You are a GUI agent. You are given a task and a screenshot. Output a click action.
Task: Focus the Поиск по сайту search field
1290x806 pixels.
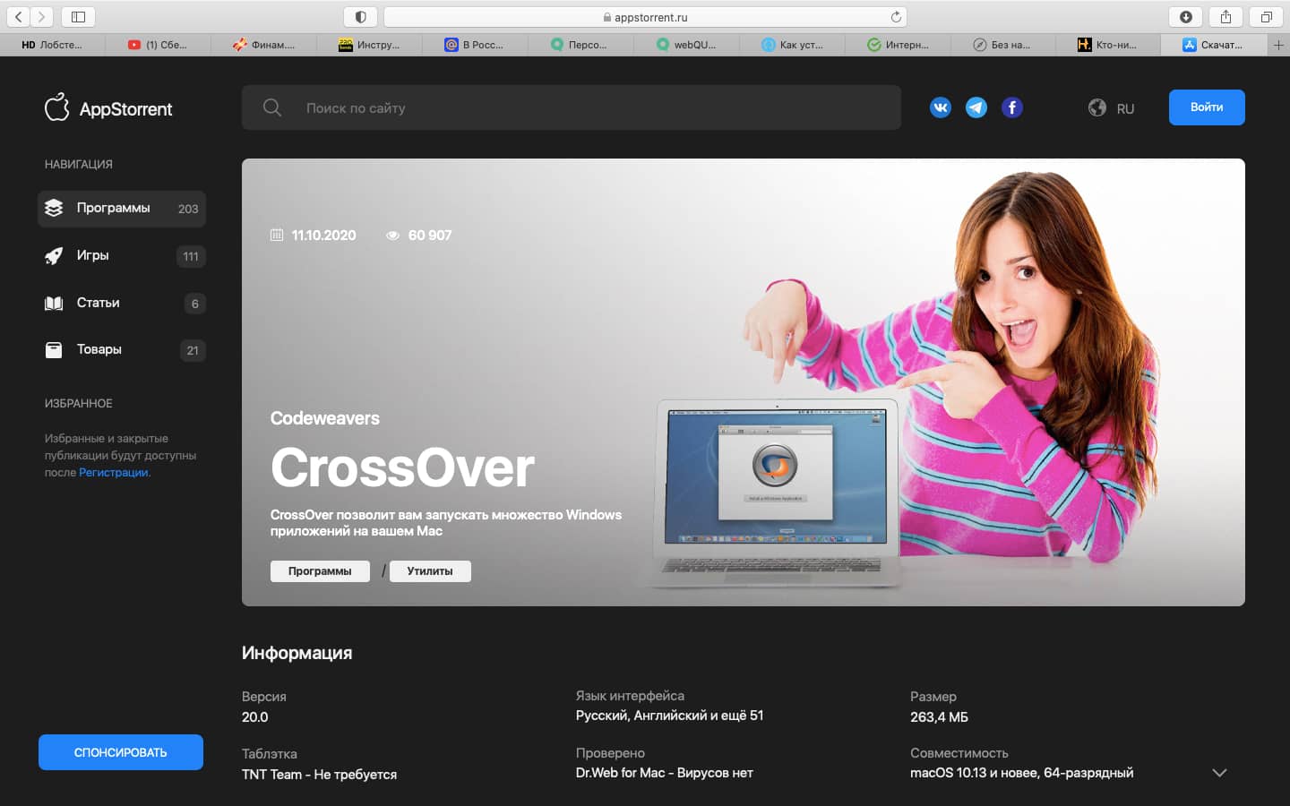coord(572,107)
